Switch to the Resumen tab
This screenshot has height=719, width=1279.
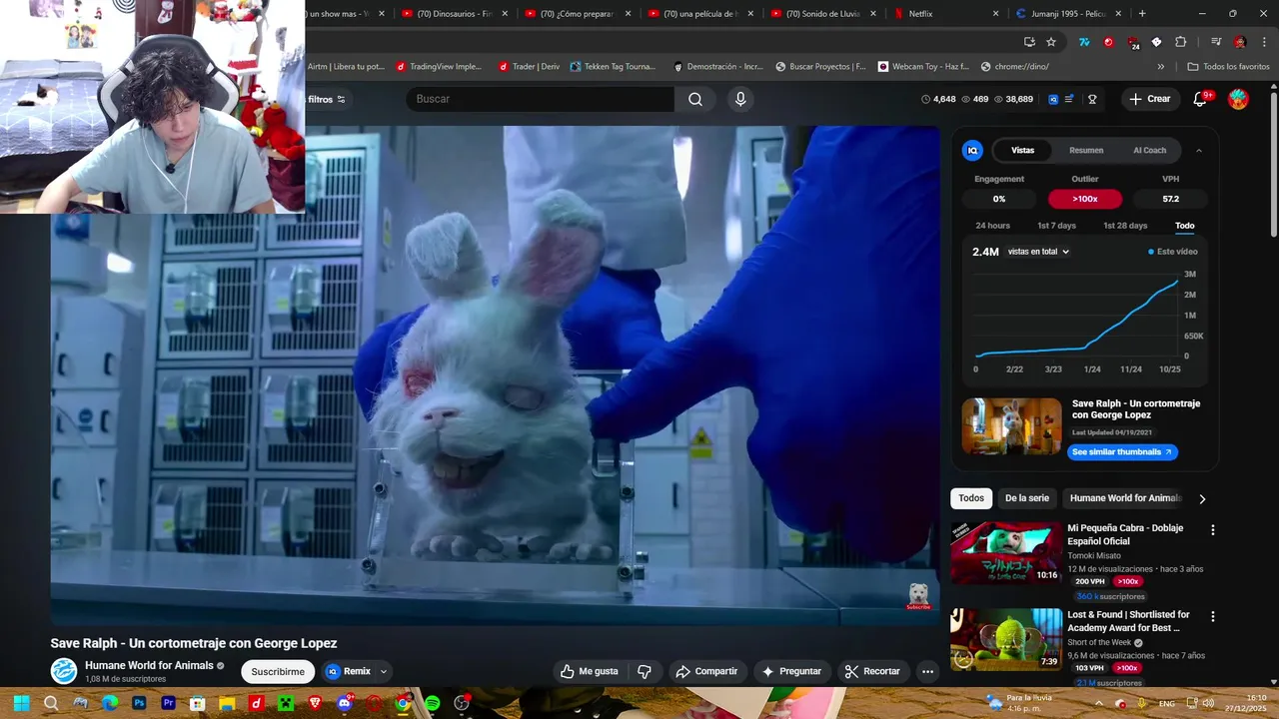pyautogui.click(x=1086, y=151)
